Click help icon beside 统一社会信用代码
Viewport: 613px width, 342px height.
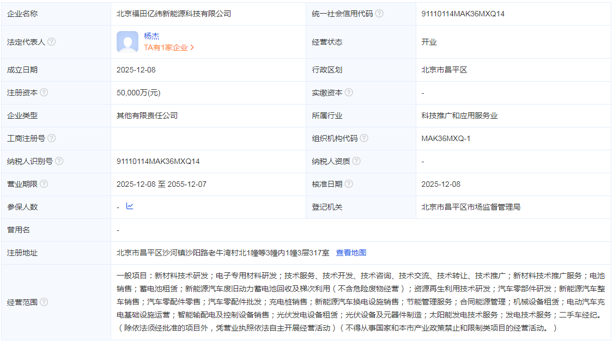tap(379, 14)
